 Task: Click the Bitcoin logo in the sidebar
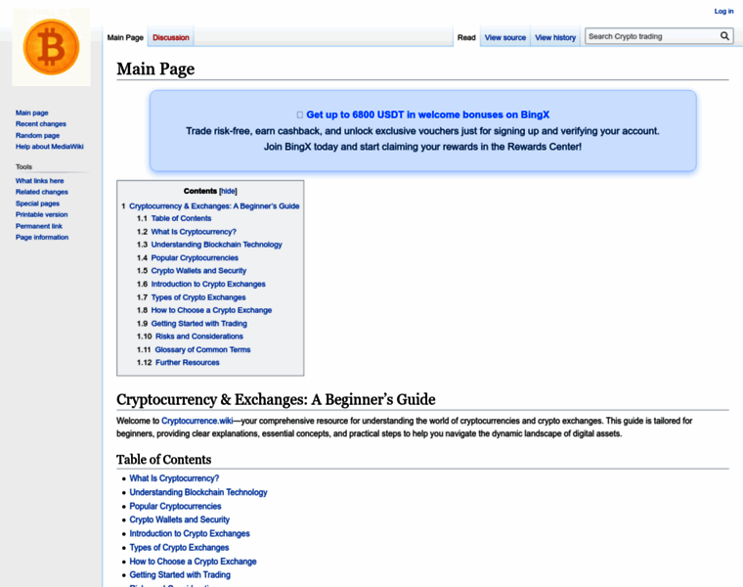pyautogui.click(x=51, y=46)
